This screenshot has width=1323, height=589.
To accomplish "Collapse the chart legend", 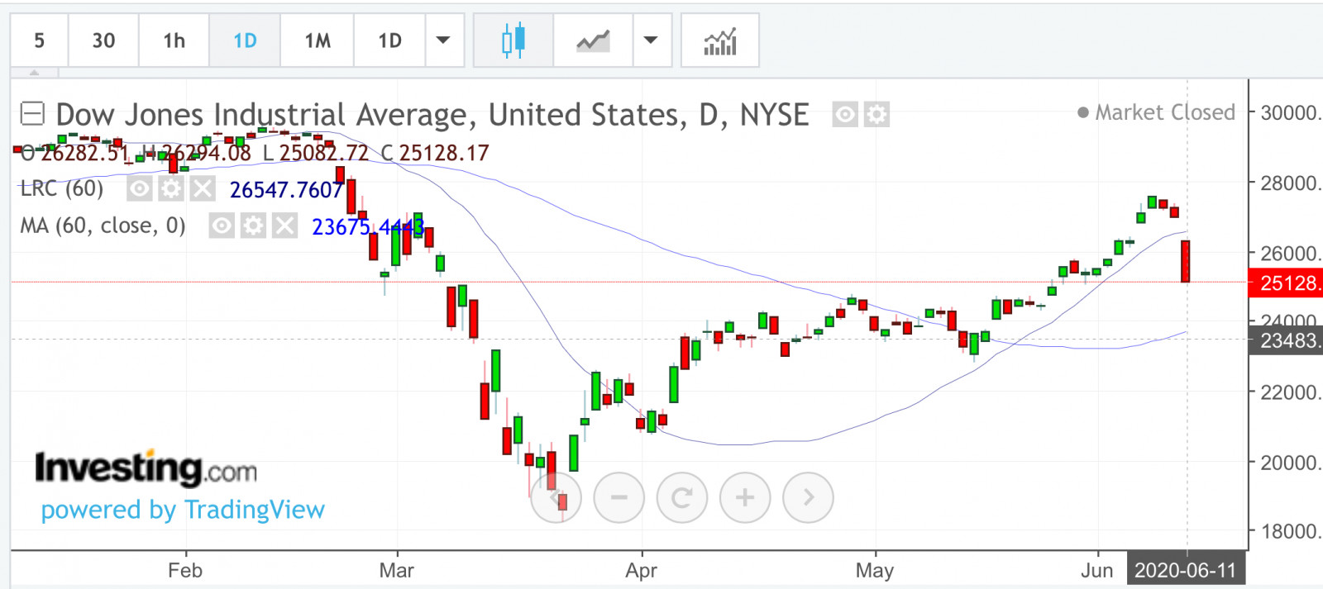I will [31, 113].
